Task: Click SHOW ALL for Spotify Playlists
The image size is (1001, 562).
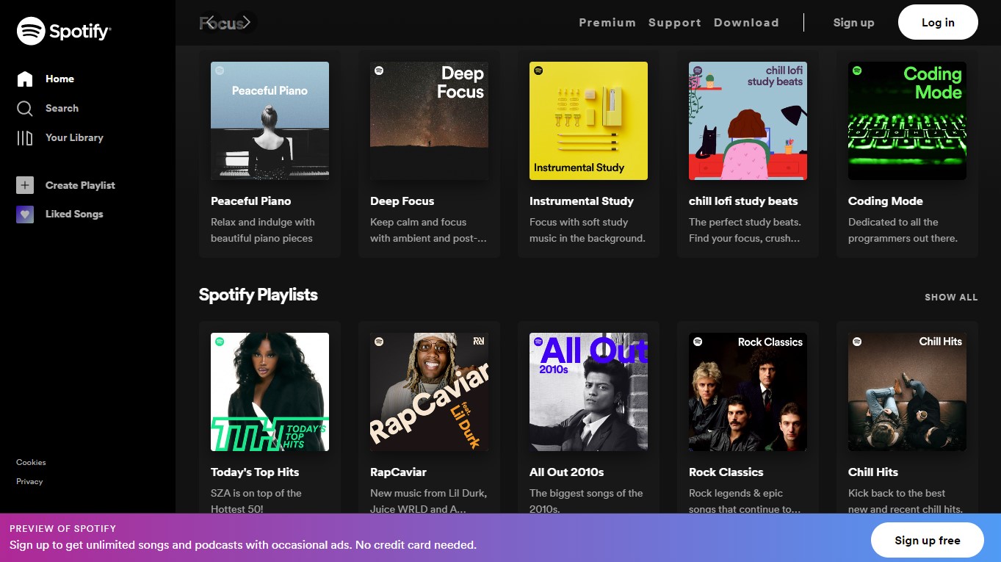Action: click(x=951, y=297)
